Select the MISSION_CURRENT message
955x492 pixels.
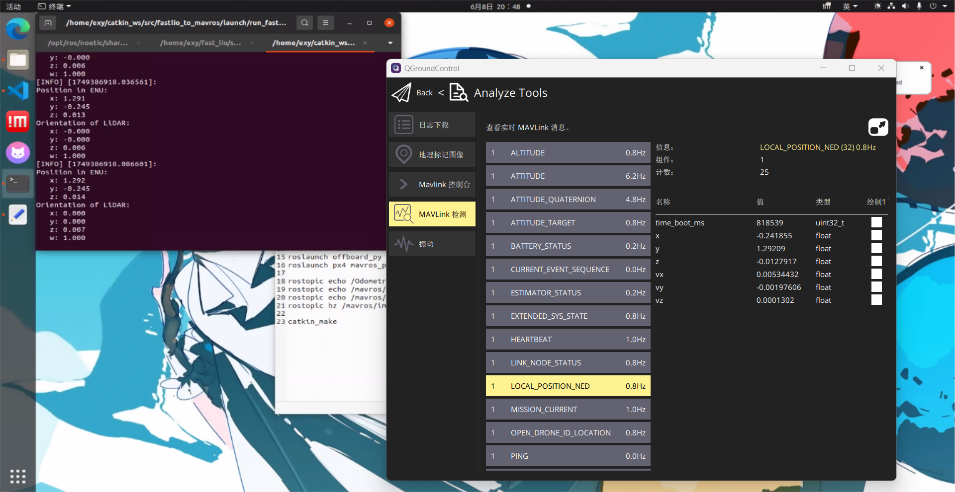[568, 409]
